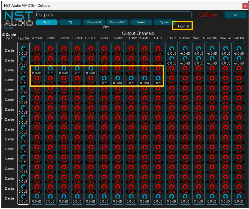Click the red Offline status label
249x209 pixels.
pos(208,15)
